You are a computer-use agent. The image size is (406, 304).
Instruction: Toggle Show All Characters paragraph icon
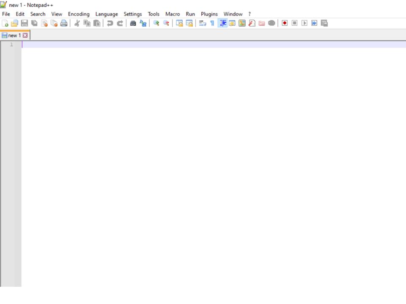[x=212, y=23]
